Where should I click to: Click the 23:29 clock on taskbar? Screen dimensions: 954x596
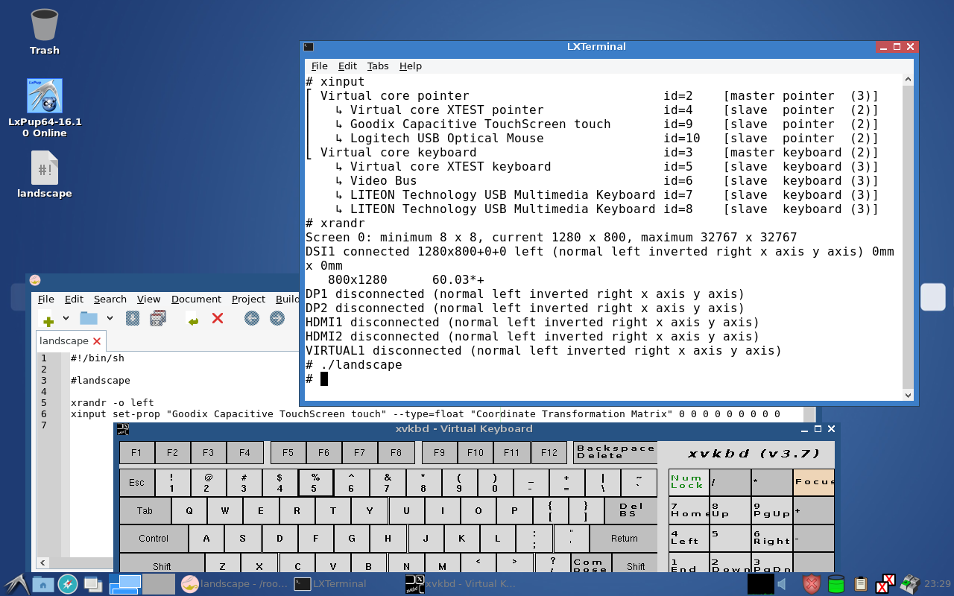tap(938, 584)
